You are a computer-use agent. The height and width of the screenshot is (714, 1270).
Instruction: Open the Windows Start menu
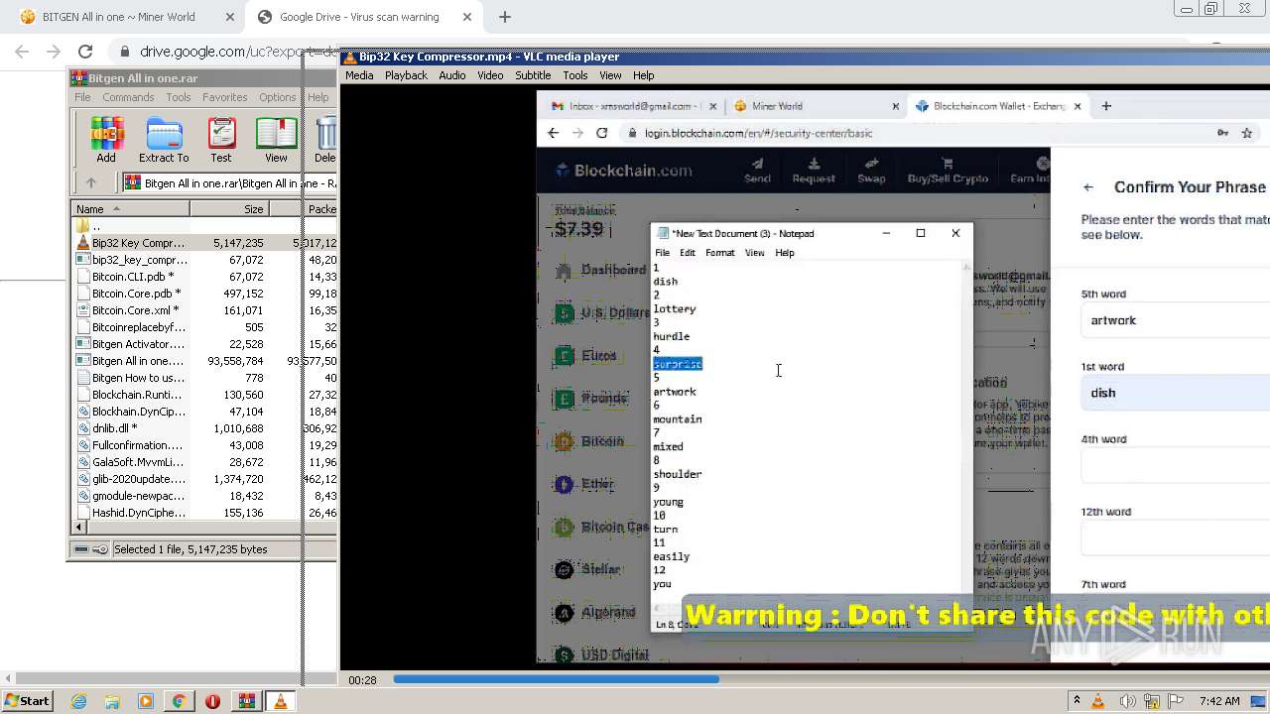coord(27,700)
